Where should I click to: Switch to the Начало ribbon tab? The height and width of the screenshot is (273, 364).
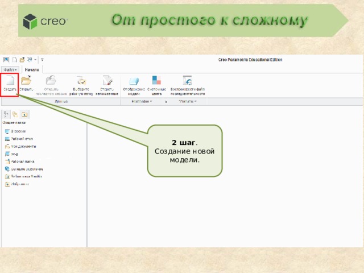32,69
